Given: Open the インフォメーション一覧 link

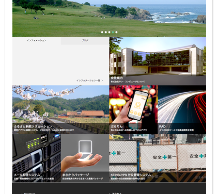Looking at the screenshot, I should (x=88, y=81).
